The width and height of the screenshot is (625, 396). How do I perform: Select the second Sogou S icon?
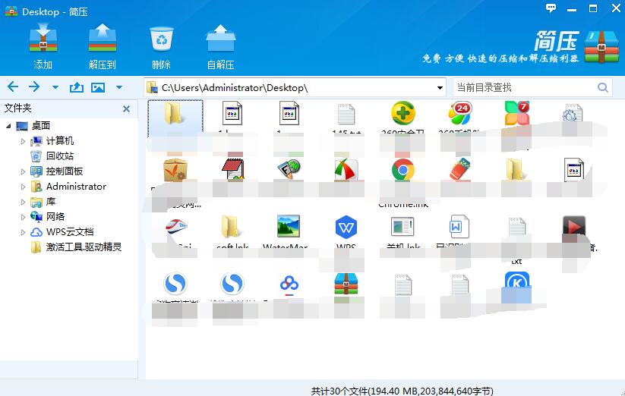click(232, 284)
